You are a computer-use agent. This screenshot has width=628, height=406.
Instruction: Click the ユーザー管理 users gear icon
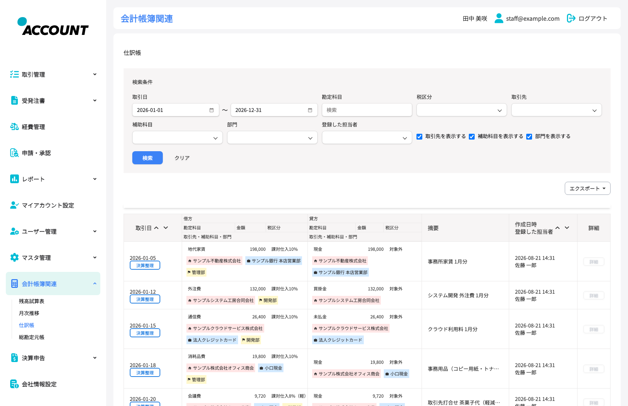pos(15,232)
